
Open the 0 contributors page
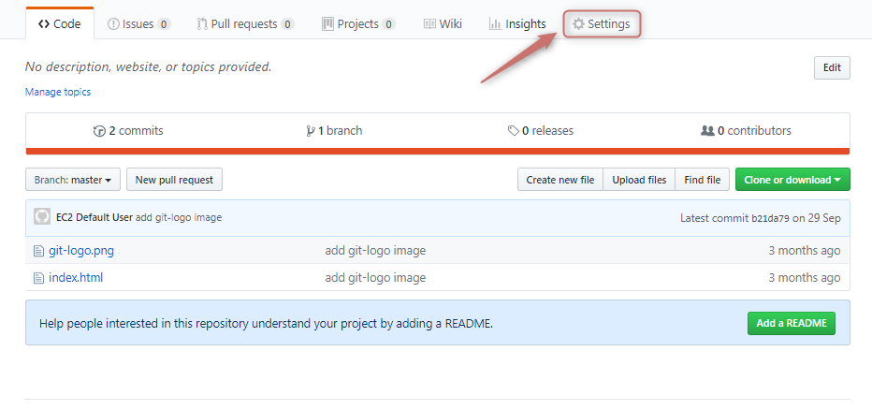tap(747, 131)
